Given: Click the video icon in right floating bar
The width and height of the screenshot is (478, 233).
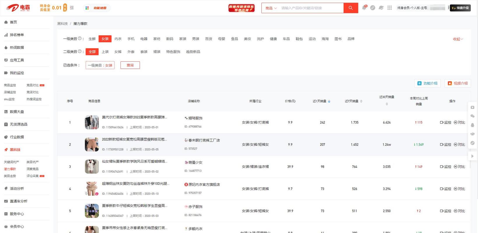Looking at the screenshot, I should point(472,107).
